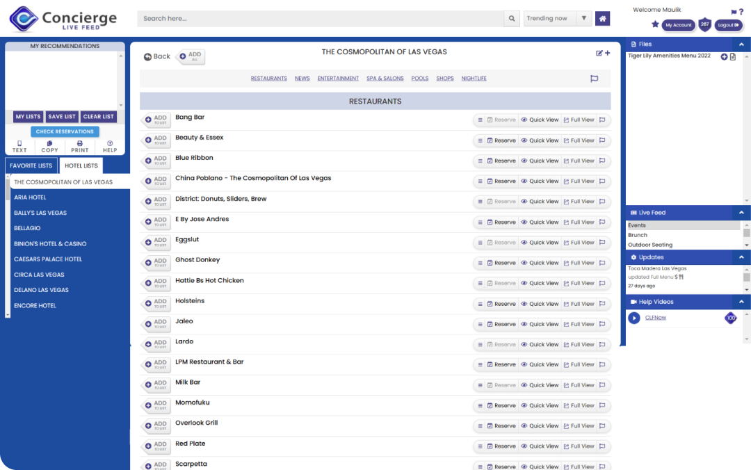Screen dimensions: 751x470
Task: Collapse the Files panel
Action: click(741, 44)
